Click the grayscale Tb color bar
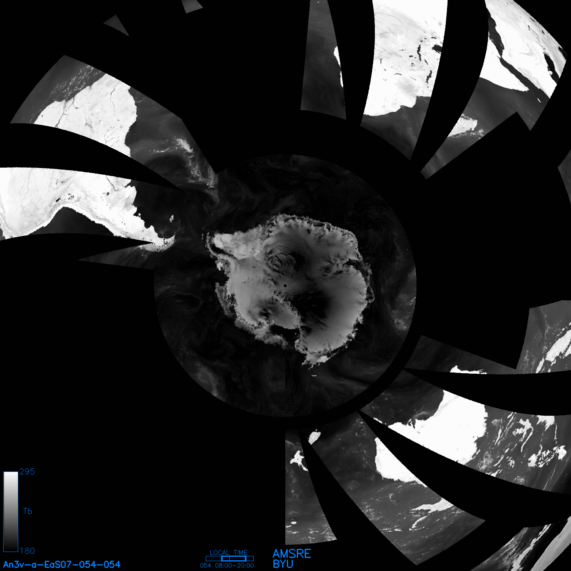The height and width of the screenshot is (571, 571). [11, 512]
